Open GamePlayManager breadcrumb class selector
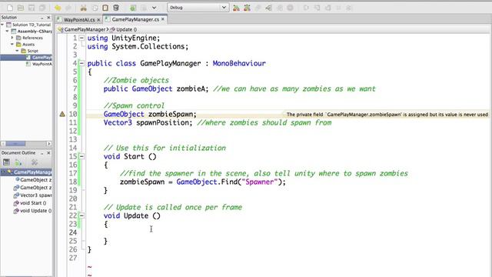This screenshot has width=492, height=277. (x=82, y=29)
